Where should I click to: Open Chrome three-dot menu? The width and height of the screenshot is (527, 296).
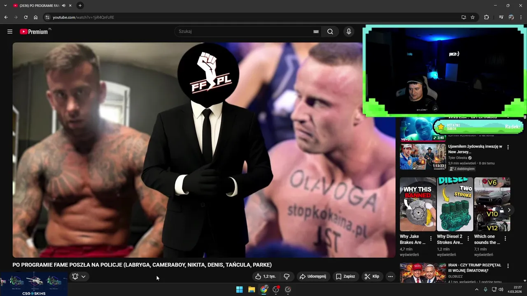click(x=521, y=17)
